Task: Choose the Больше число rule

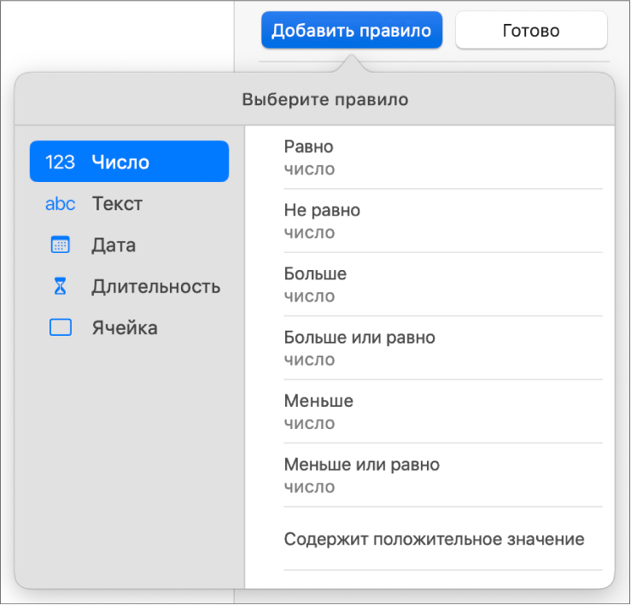Action: click(x=443, y=285)
